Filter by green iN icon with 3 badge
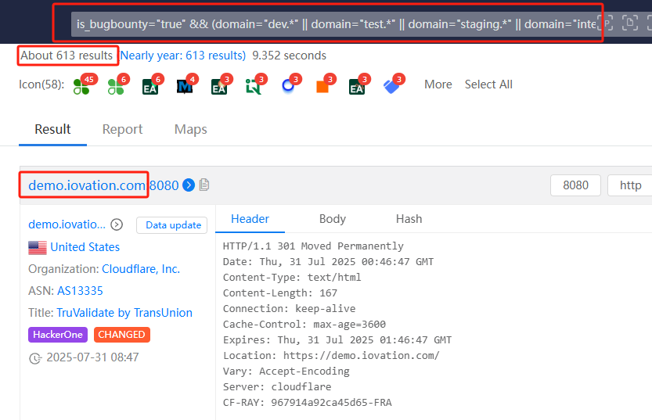Image resolution: width=652 pixels, height=420 pixels. click(254, 86)
